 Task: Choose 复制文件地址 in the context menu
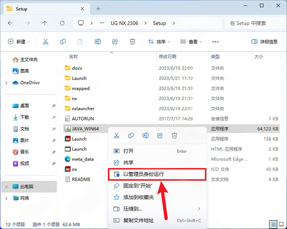157,220
